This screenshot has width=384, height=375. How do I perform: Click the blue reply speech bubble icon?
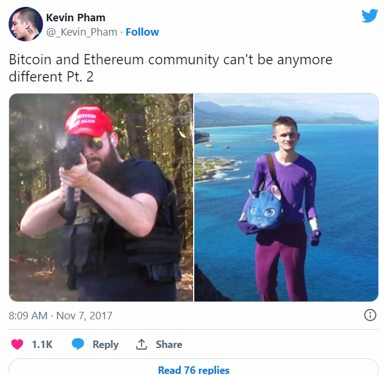(78, 344)
